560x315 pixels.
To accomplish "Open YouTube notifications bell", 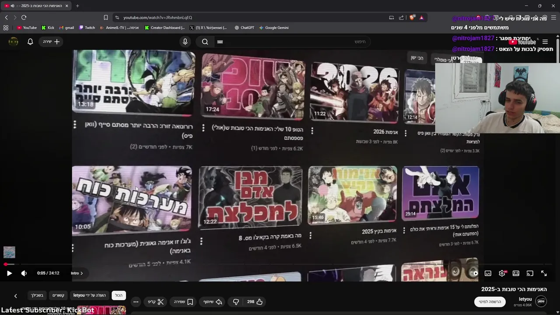I will click(30, 42).
